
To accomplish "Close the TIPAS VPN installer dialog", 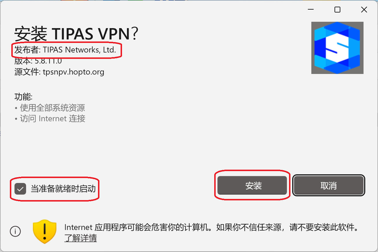I will point(364,10).
